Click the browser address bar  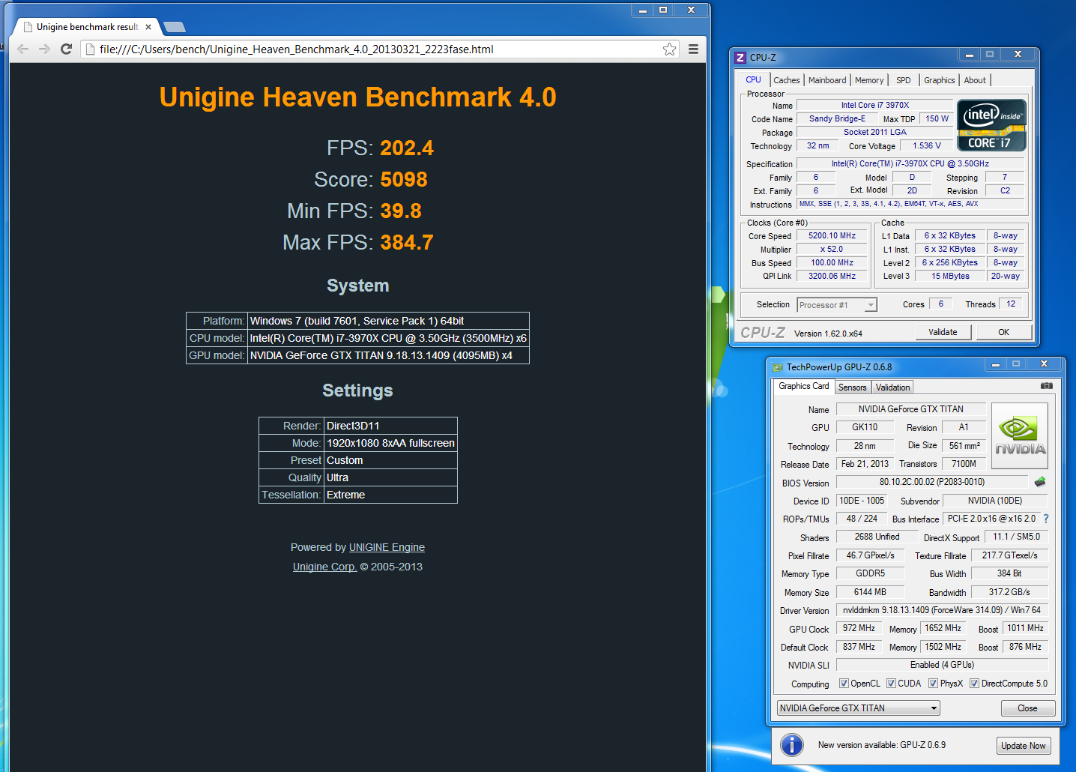(x=378, y=49)
